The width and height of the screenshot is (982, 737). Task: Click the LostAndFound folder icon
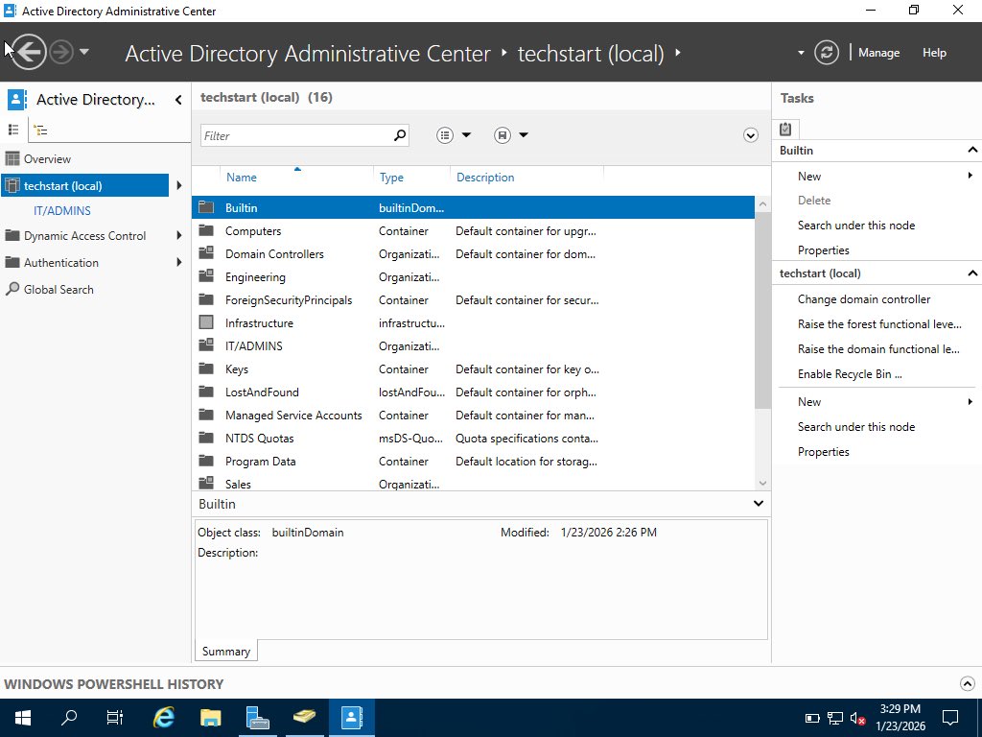pyautogui.click(x=206, y=392)
